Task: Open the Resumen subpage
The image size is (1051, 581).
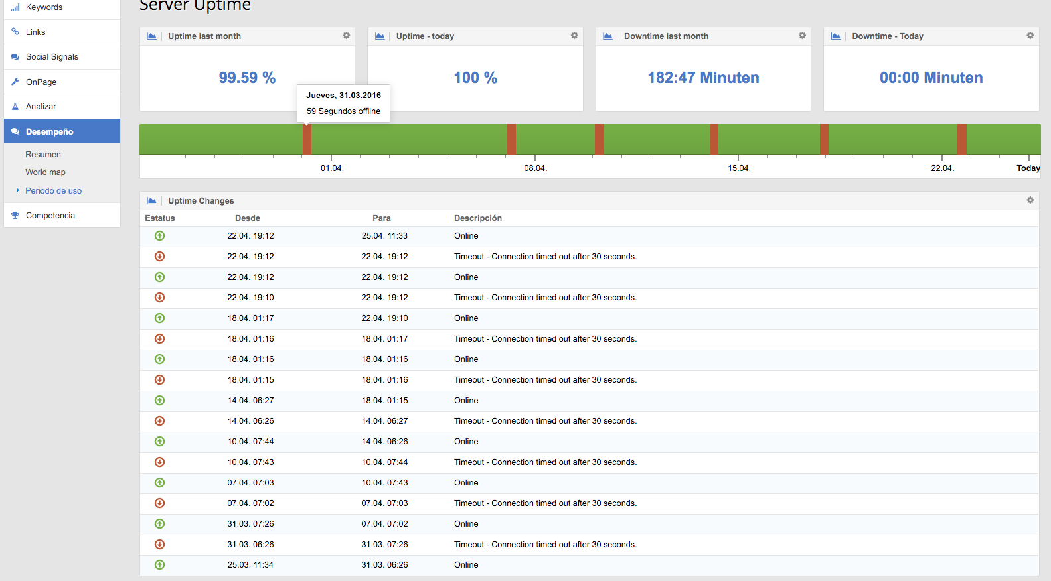Action: pyautogui.click(x=43, y=155)
